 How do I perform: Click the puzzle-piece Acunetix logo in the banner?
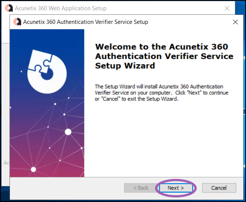tap(47, 72)
